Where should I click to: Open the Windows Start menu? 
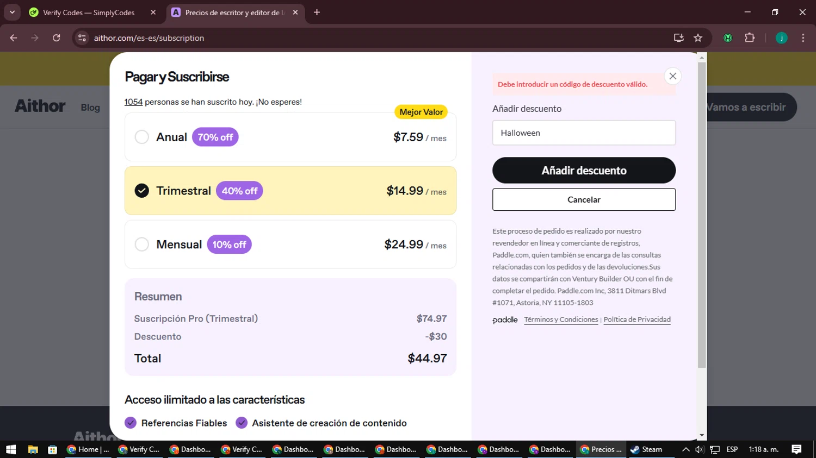click(11, 449)
